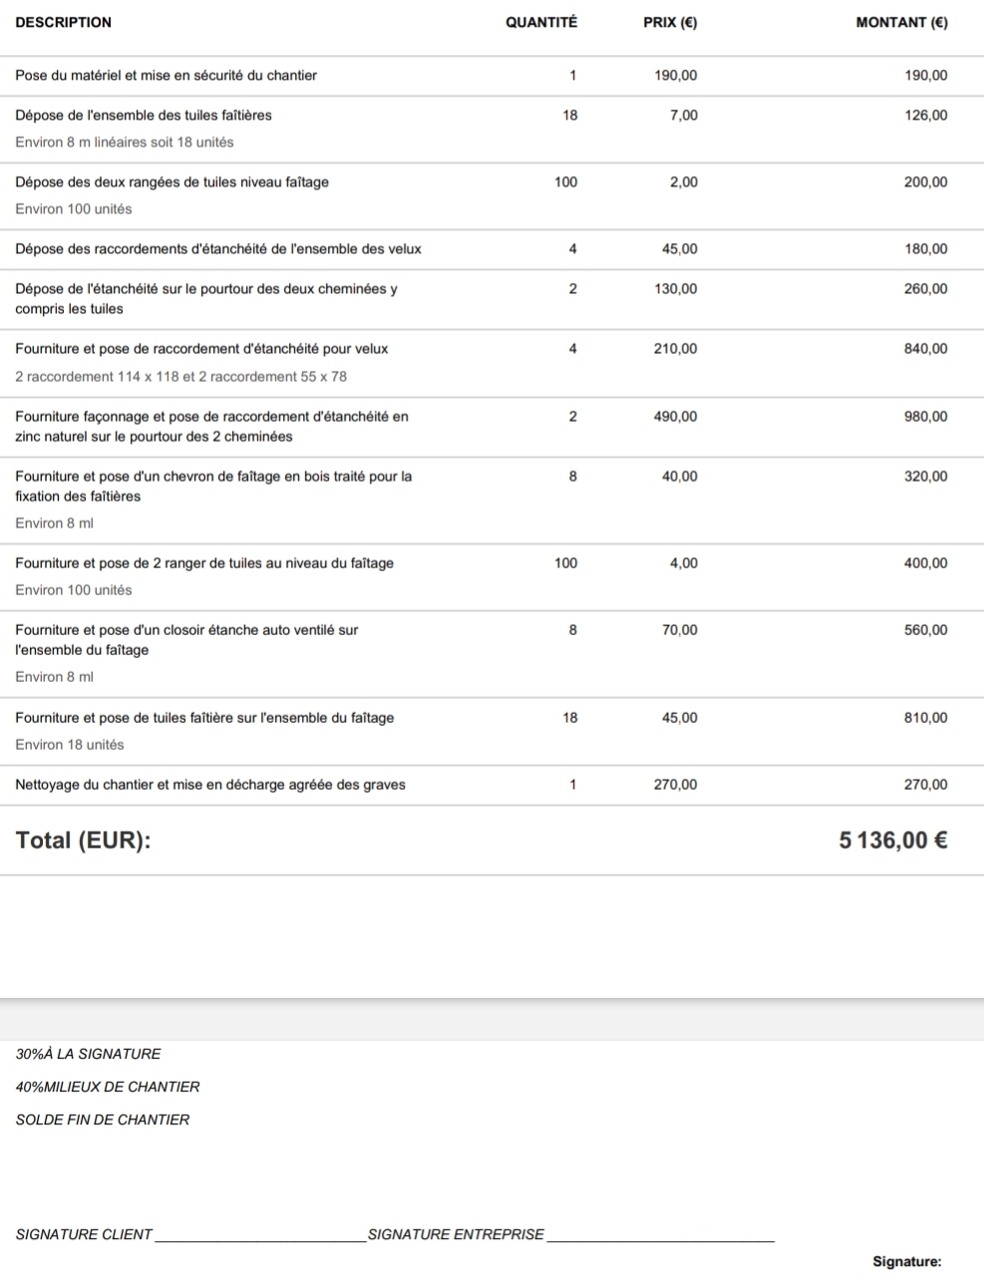Click the 490,00 unit price
This screenshot has width=984, height=1288.
(x=675, y=417)
